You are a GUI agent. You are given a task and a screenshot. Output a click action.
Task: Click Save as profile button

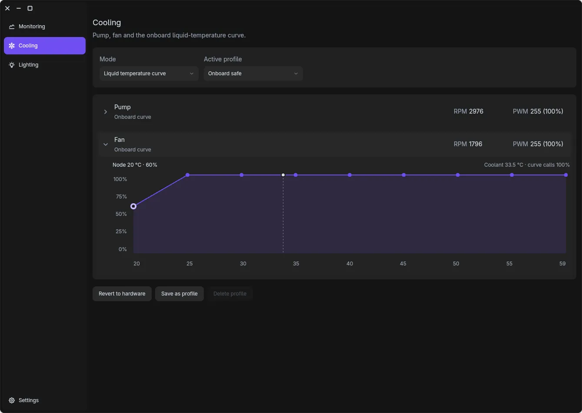(180, 294)
